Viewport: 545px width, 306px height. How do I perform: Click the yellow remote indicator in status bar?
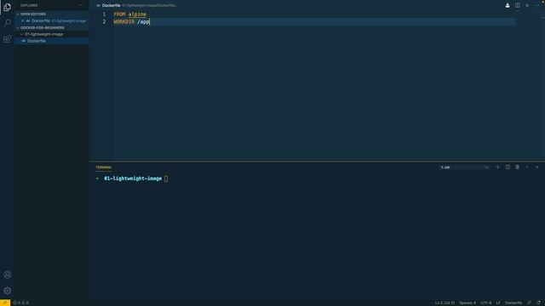click(x=5, y=303)
